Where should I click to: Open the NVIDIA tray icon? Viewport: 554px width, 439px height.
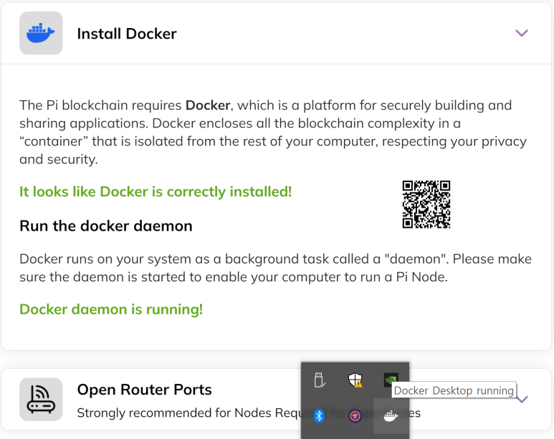click(x=391, y=380)
